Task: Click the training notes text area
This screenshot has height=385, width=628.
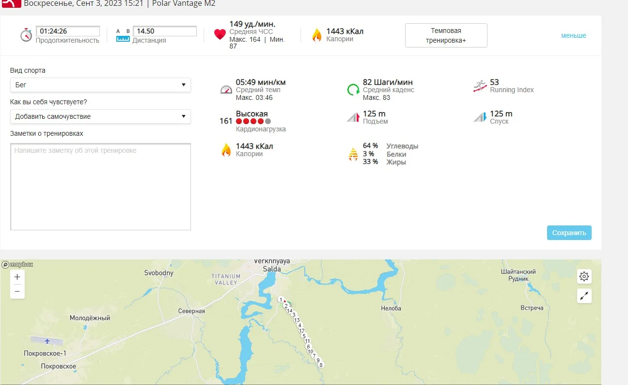Action: tap(100, 186)
